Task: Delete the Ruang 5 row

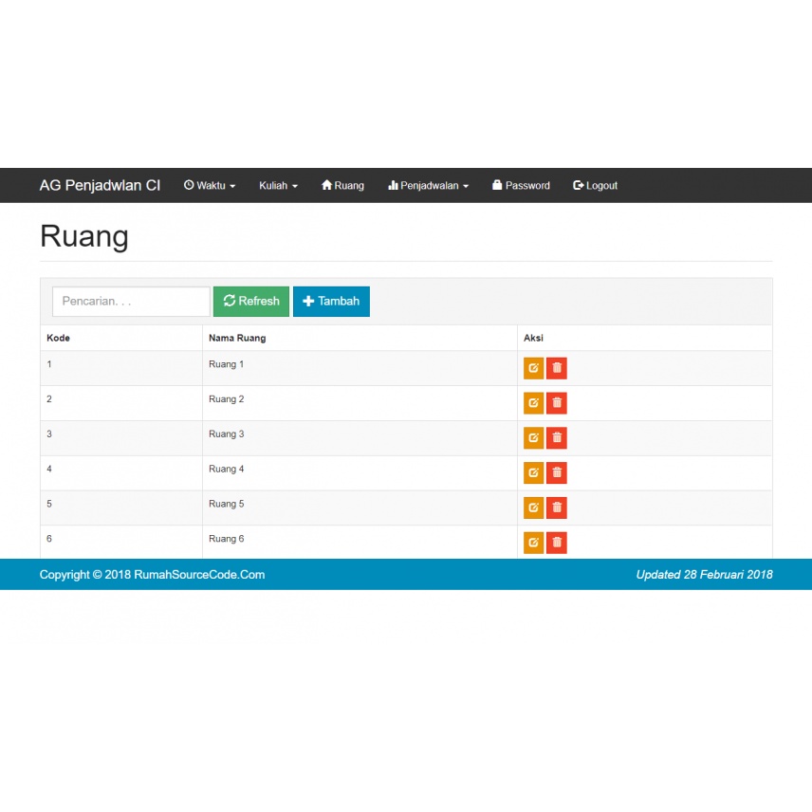Action: click(x=557, y=507)
